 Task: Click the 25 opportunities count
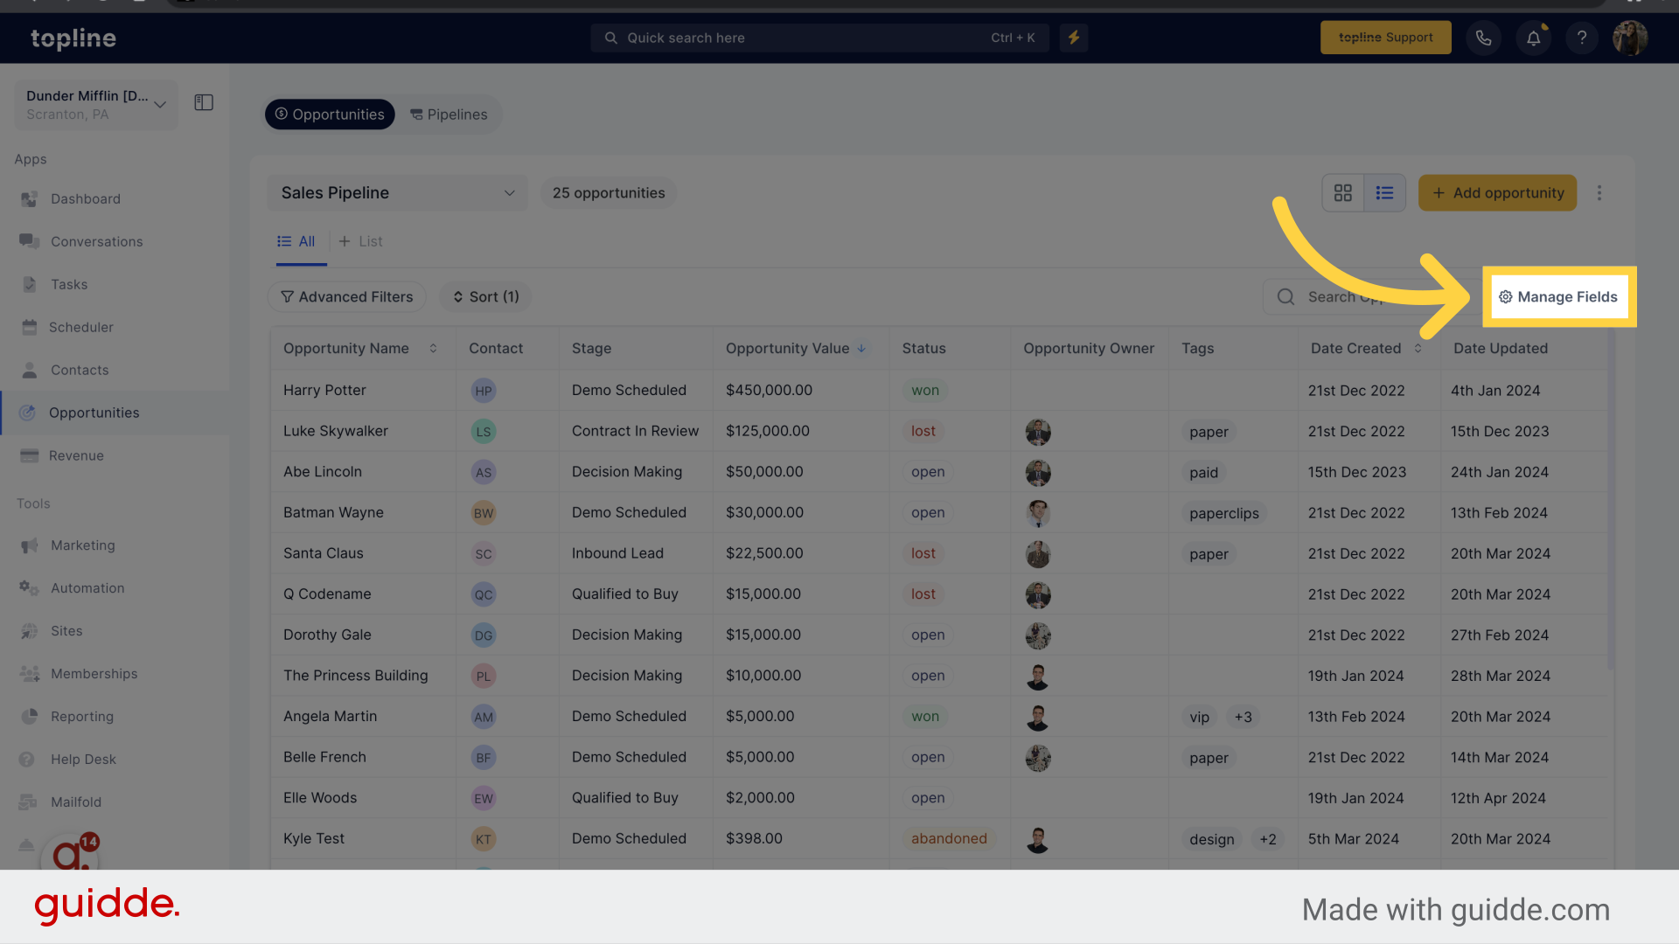[609, 193]
